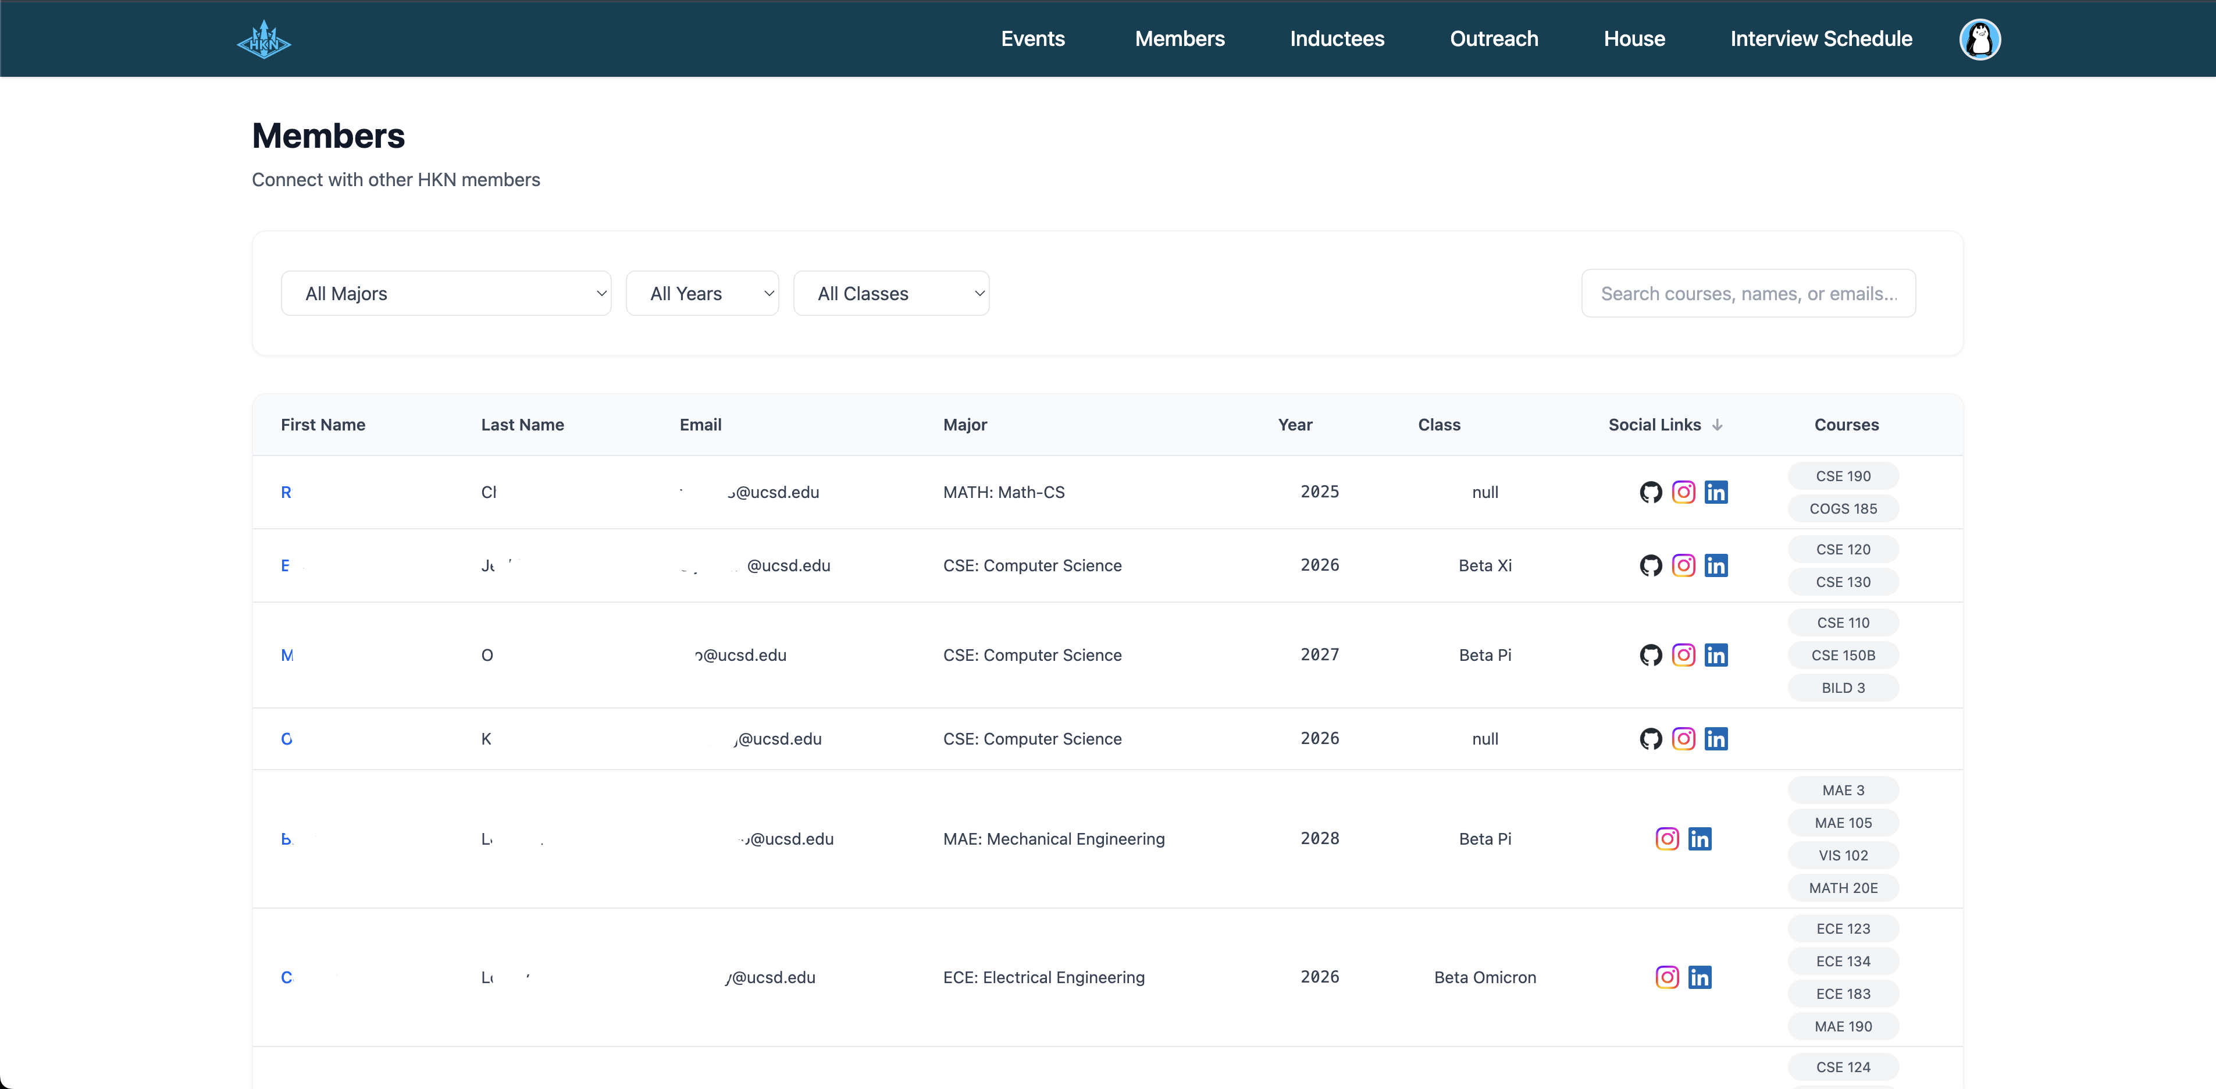This screenshot has width=2216, height=1089.
Task: Open GitHub of the 2026 member with null class
Action: (x=1650, y=739)
